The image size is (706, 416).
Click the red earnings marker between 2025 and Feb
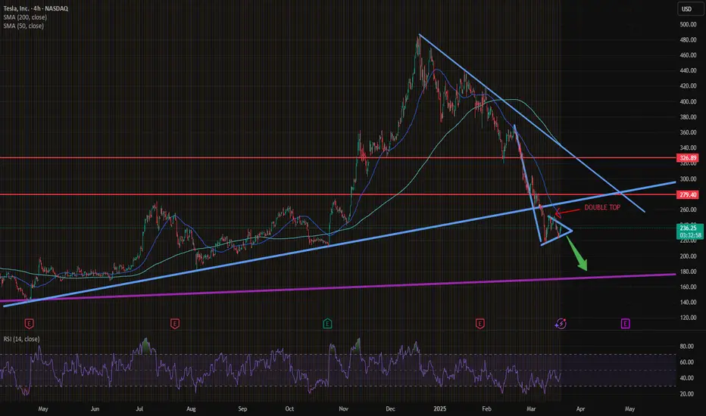(480, 324)
